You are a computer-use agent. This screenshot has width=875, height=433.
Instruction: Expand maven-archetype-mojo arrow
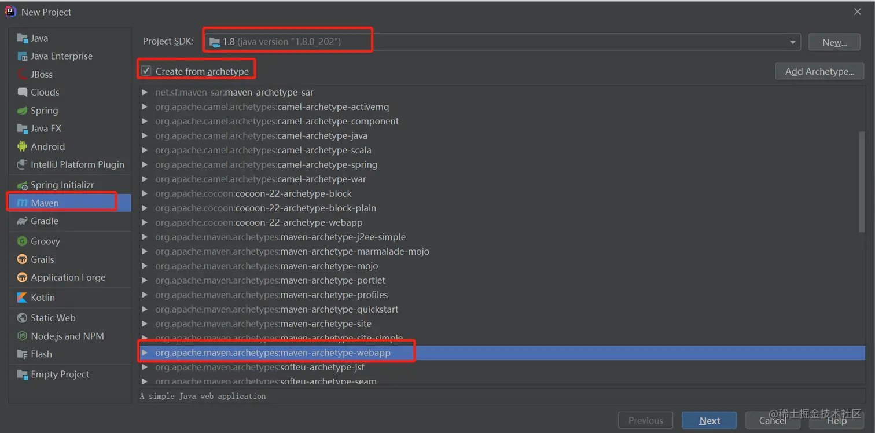tap(145, 266)
